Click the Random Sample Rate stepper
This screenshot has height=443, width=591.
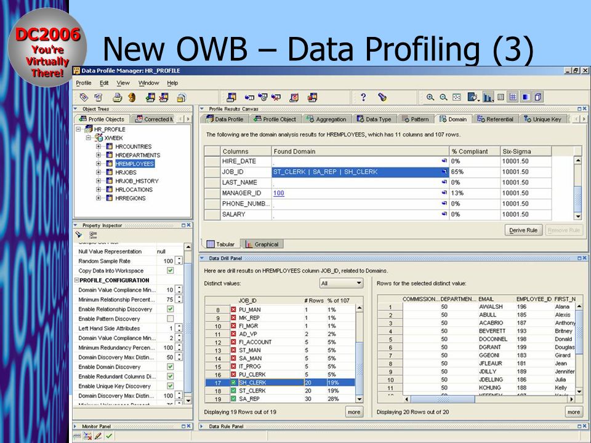[x=179, y=261]
